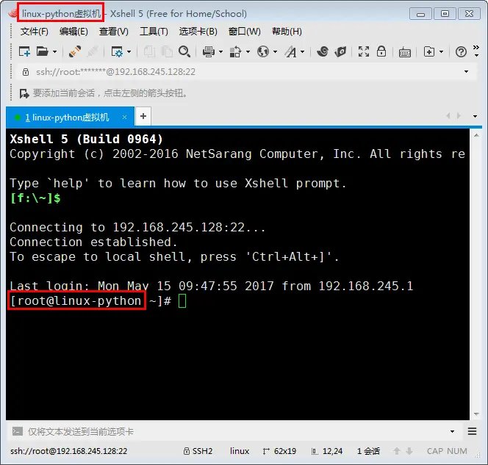The width and height of the screenshot is (488, 465).
Task: Click add-session arrow icon in links bar
Action: pos(24,93)
